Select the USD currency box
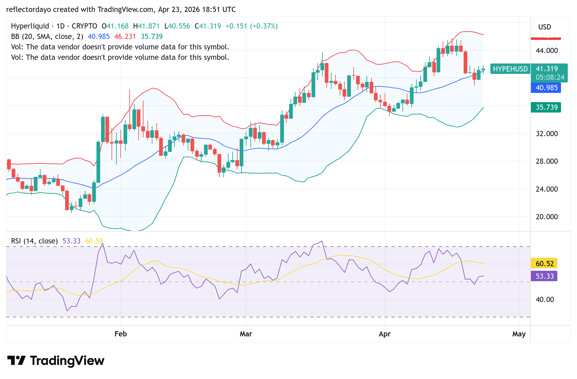Viewport: 577px width, 379px height. (x=551, y=27)
